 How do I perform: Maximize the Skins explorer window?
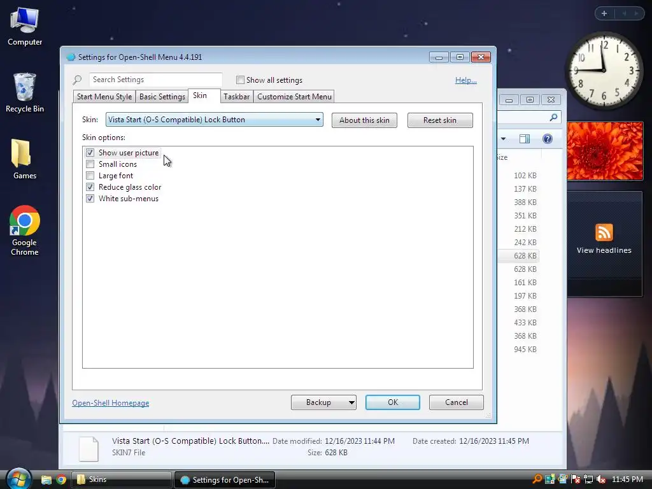pyautogui.click(x=530, y=100)
